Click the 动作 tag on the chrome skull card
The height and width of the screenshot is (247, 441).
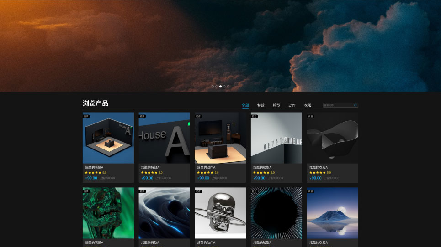[x=198, y=191]
